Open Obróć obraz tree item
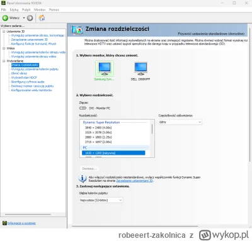Image resolution: width=252 pixels, height=241 pixels. coord(19,74)
